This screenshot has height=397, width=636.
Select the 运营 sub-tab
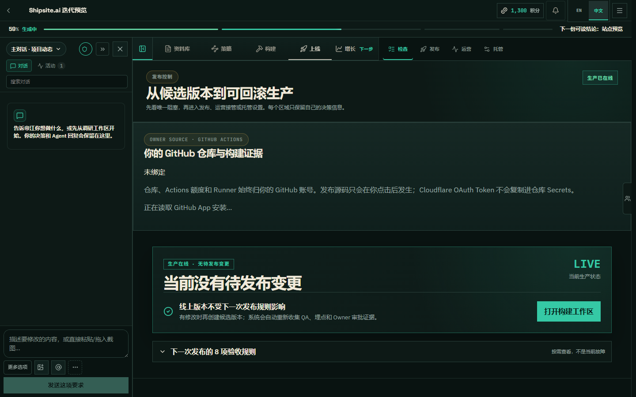462,49
